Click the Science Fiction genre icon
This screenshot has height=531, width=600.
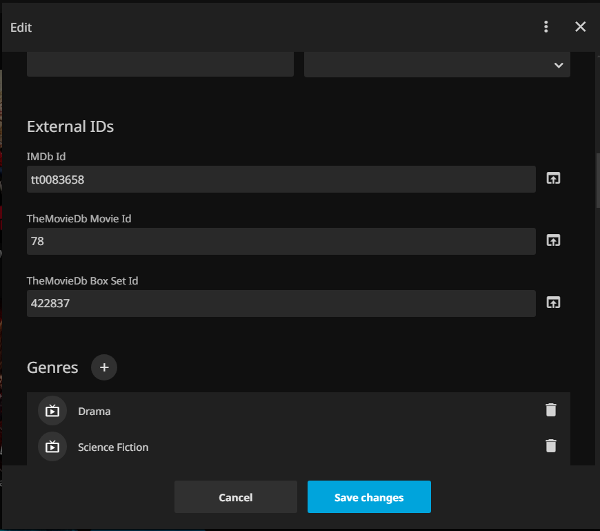52,447
